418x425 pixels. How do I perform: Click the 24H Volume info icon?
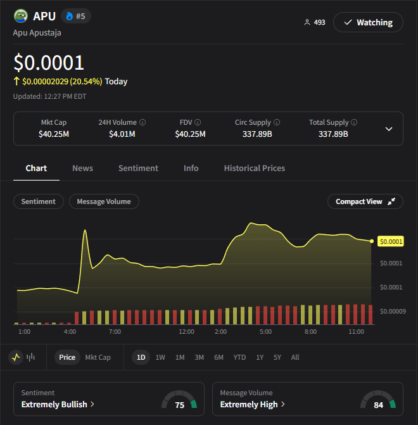(x=142, y=122)
